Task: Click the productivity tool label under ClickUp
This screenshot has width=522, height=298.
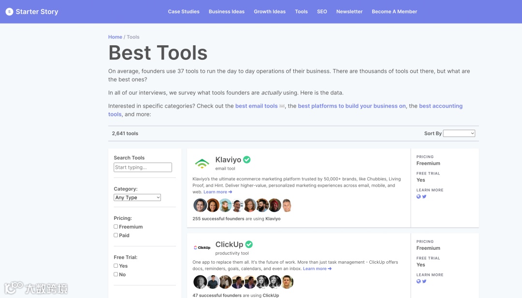Action: [232, 253]
